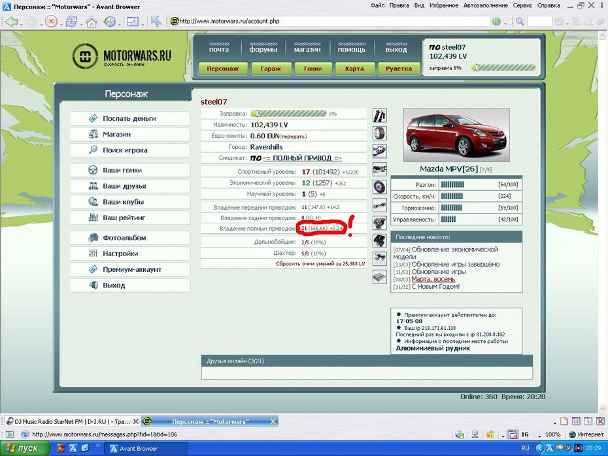Click the header заправка 8% fuel bar
Viewport: 608px width, 456px height.
tap(503, 68)
